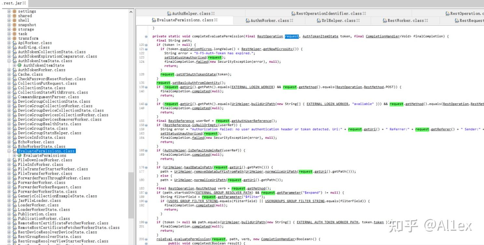Follow the setXF5AuthTokenState link in code
This screenshot has width=484, height=245.
196,74
